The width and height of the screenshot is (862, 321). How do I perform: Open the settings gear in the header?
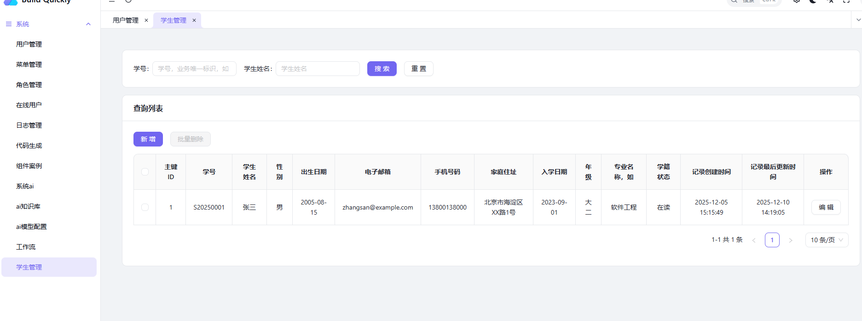point(797,1)
